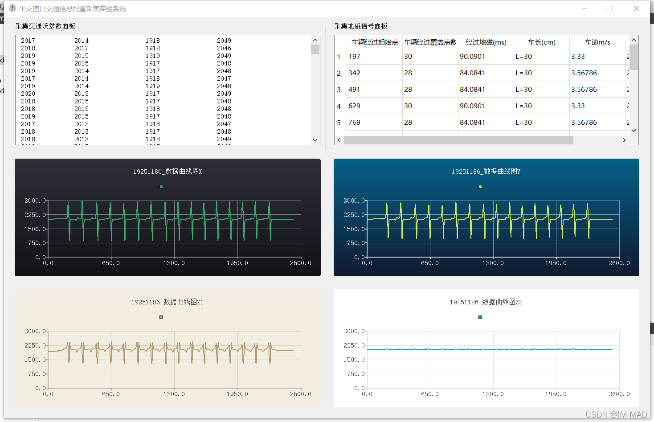
Task: Click the 3.56786 speed cell in row 3
Action: pyautogui.click(x=597, y=90)
